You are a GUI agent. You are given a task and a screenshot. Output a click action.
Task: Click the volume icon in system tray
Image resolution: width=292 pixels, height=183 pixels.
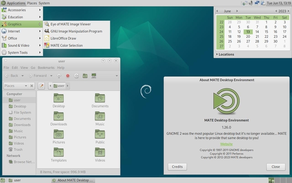click(x=251, y=3)
